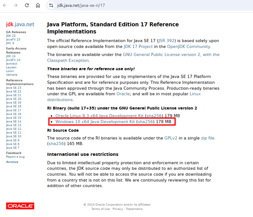Open JDK 23 under GA Releases
This screenshot has width=253, height=217.
[x=11, y=36]
